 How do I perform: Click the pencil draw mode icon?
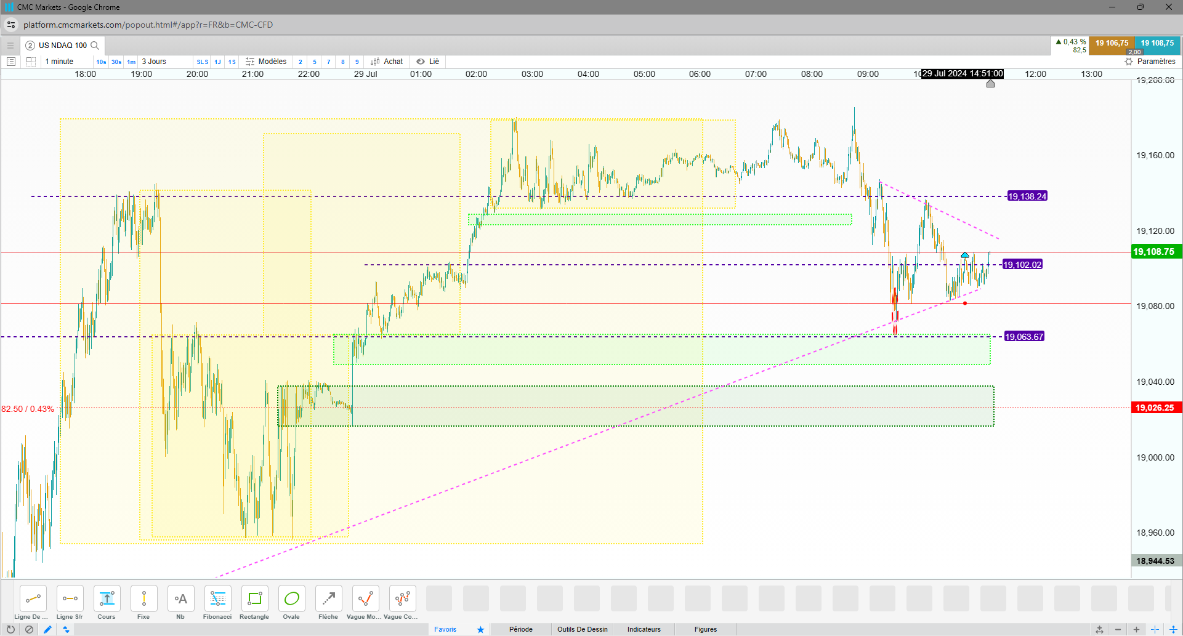pyautogui.click(x=47, y=629)
